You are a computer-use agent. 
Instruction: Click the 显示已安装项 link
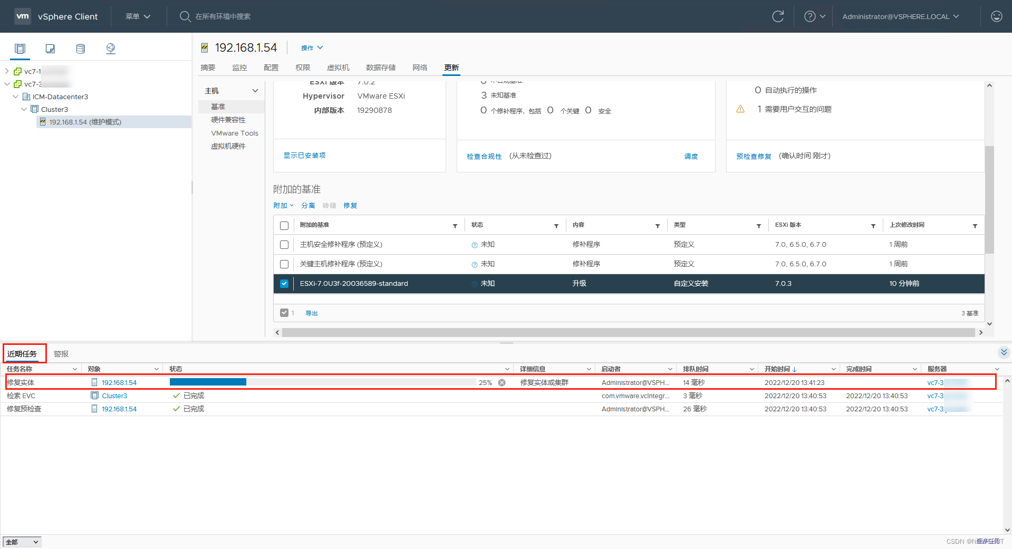(305, 156)
